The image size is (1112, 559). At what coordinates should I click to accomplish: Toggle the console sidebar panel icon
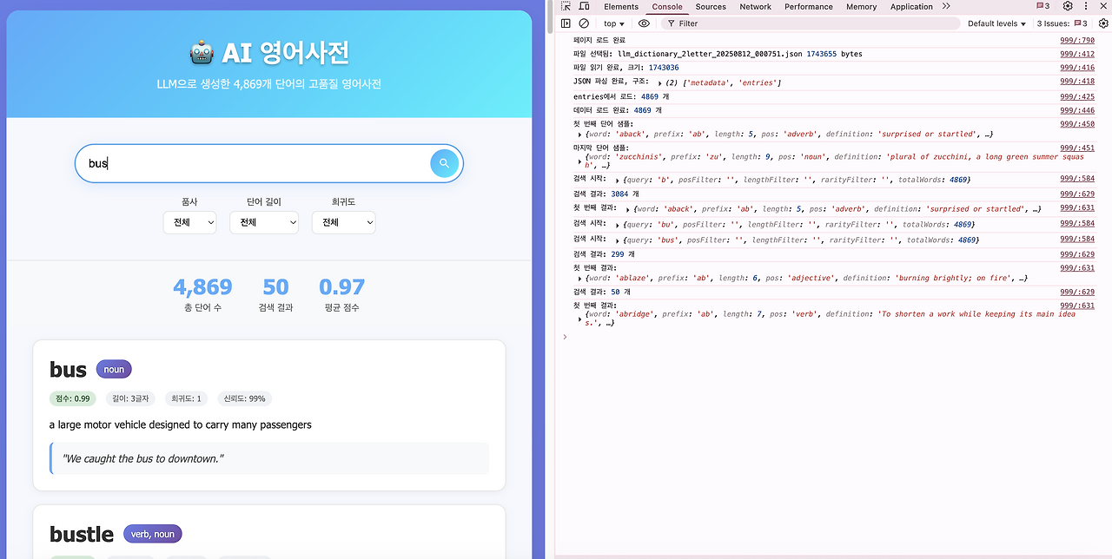tap(566, 23)
